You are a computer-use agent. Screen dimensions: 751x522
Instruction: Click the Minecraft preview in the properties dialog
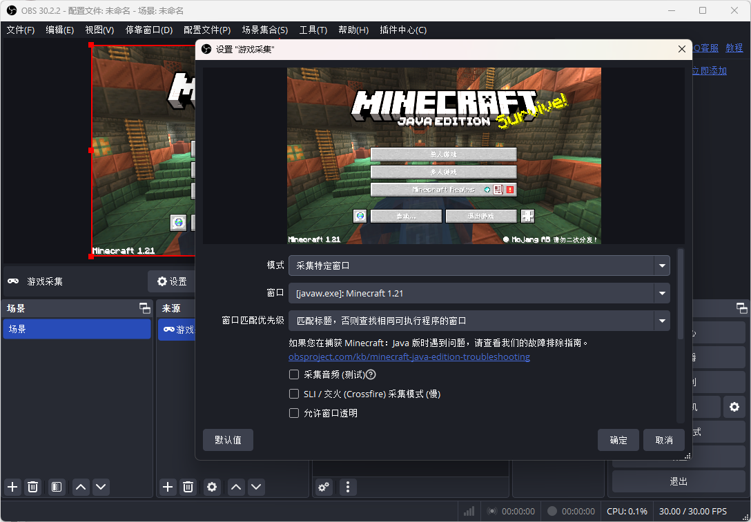(444, 156)
